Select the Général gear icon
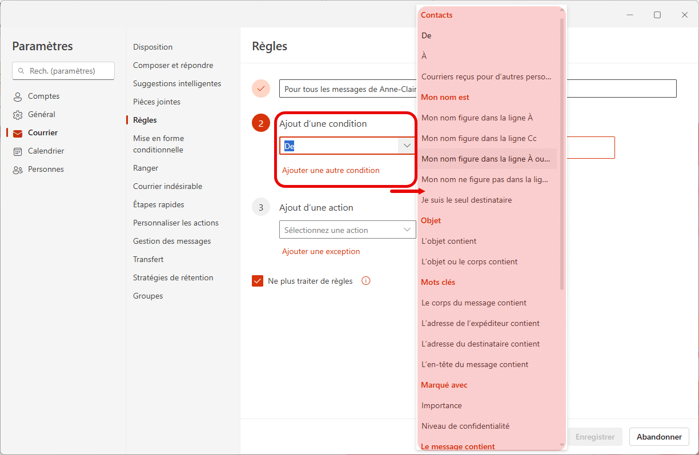Image resolution: width=699 pixels, height=455 pixels. pyautogui.click(x=18, y=115)
